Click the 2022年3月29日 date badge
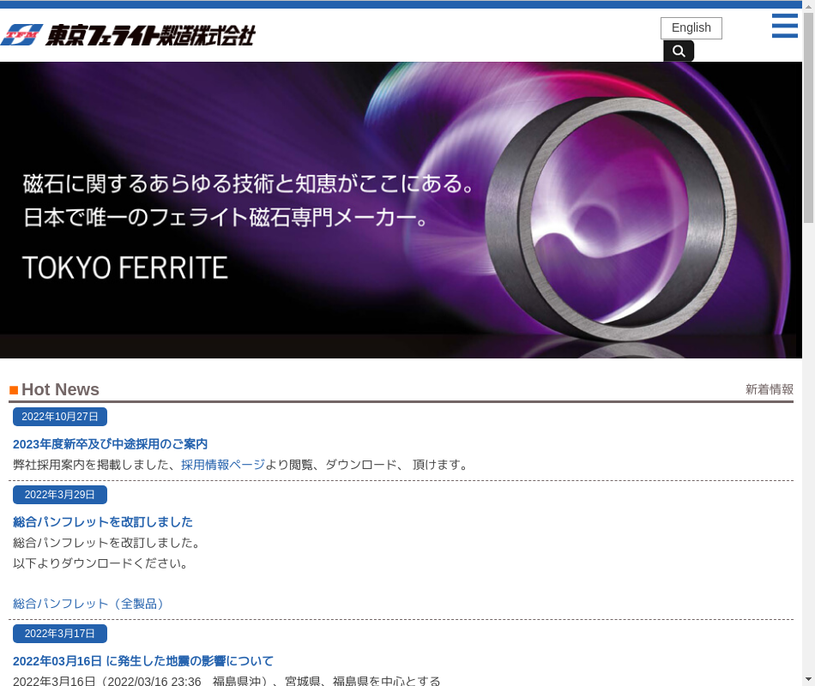Screen dimensions: 815x686 click(x=60, y=495)
